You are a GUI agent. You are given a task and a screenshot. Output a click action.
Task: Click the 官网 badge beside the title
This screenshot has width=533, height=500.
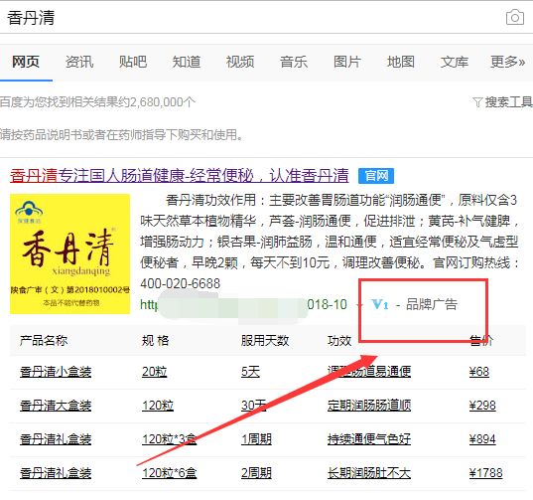[x=376, y=176]
